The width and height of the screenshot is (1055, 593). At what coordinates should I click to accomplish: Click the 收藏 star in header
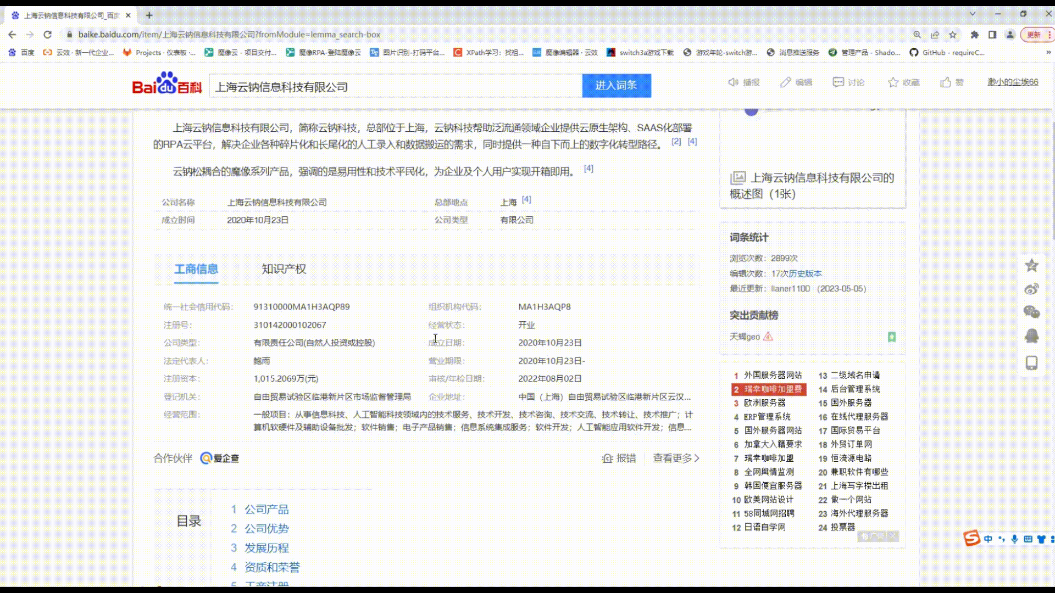tap(893, 82)
